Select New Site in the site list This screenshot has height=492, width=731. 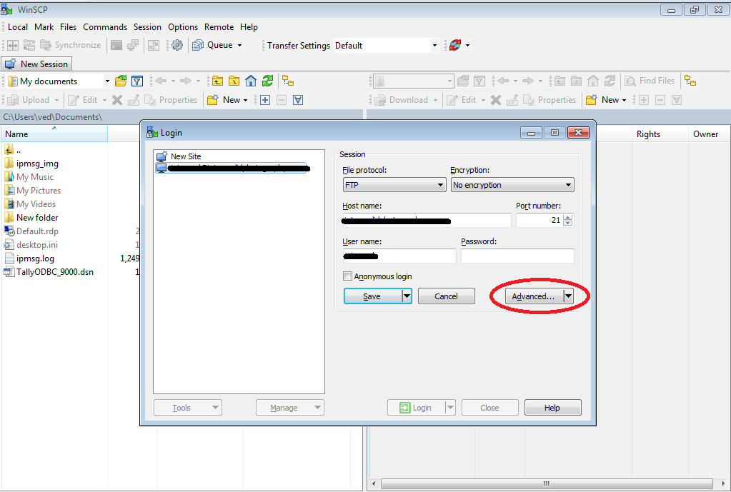[x=186, y=156]
